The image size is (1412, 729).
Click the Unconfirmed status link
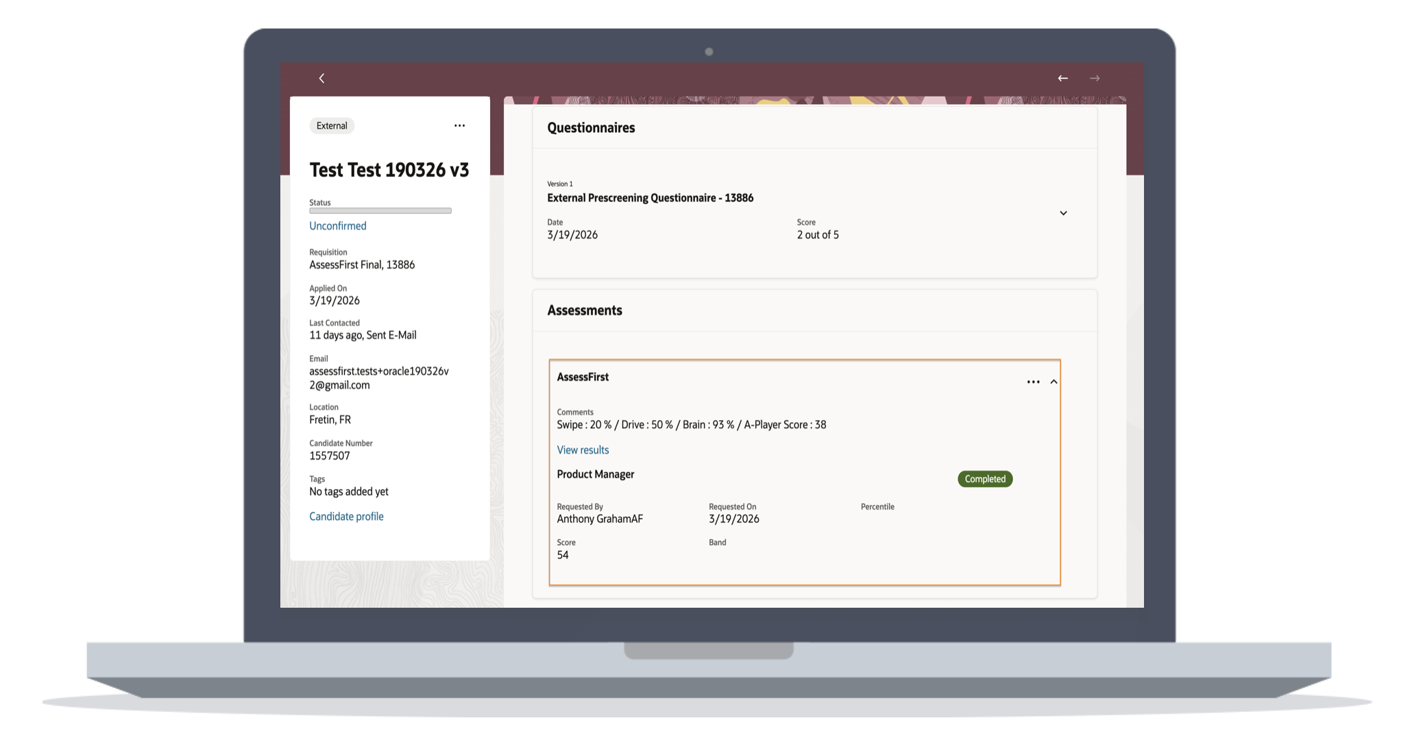click(337, 226)
